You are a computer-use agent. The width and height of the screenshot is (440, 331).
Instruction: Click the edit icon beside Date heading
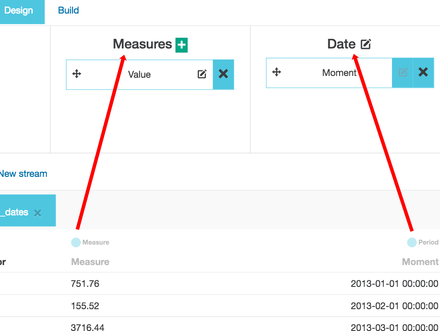tap(366, 44)
